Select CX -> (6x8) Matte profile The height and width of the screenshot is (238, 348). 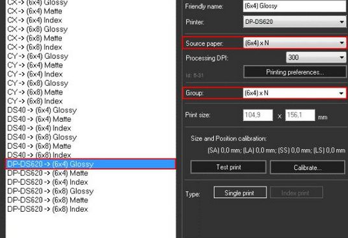click(91, 38)
